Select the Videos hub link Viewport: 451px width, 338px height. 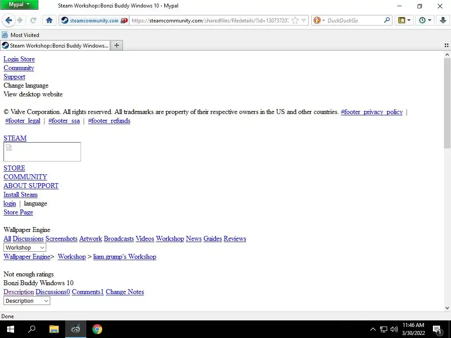[x=145, y=239]
